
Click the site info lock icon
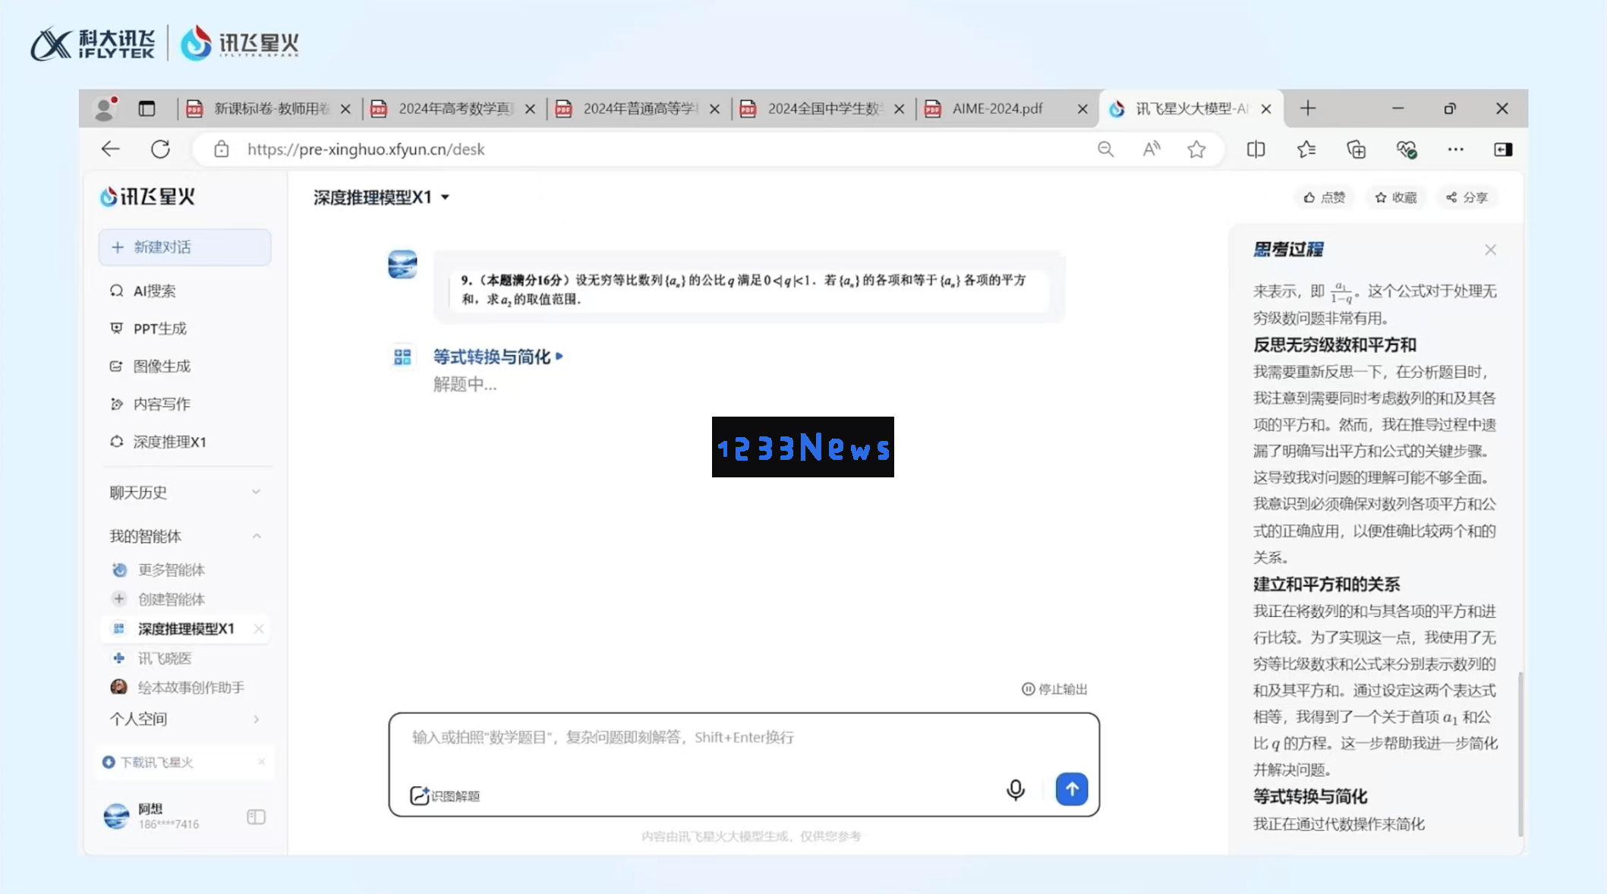click(x=221, y=150)
